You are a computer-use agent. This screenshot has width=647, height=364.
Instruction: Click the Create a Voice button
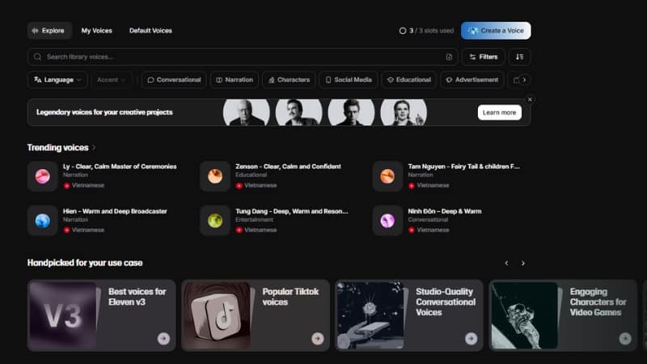pyautogui.click(x=496, y=31)
